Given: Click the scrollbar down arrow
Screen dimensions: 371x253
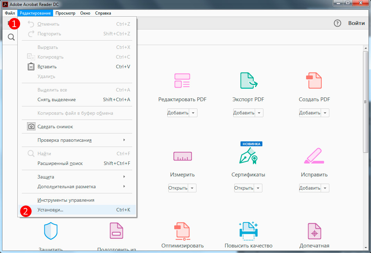Looking at the screenshot, I should pyautogui.click(x=365, y=248).
